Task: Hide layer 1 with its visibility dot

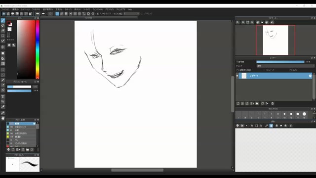Action: (x=237, y=76)
